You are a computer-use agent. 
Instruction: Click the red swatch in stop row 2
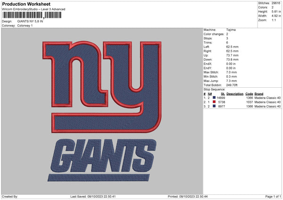[x=214, y=102]
